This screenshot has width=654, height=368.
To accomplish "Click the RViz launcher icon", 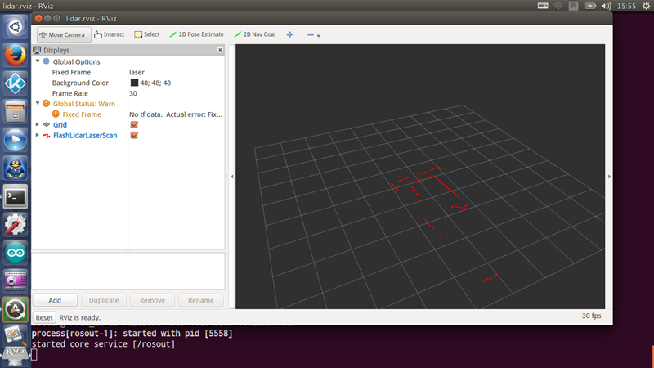I will click(x=15, y=357).
